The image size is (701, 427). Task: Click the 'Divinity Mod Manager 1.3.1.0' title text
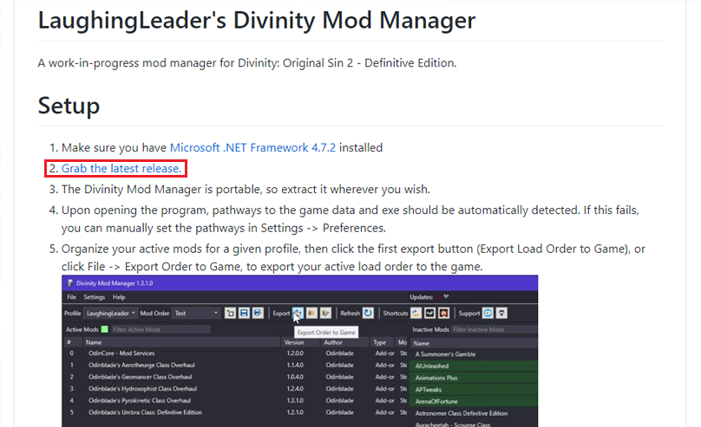click(115, 283)
